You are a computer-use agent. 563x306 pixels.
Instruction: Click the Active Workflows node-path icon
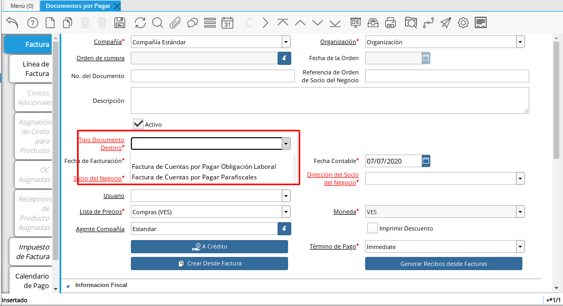pos(428,23)
